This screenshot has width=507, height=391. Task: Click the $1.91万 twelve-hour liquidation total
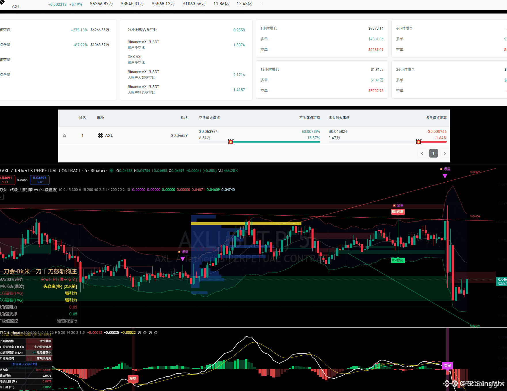[377, 70]
